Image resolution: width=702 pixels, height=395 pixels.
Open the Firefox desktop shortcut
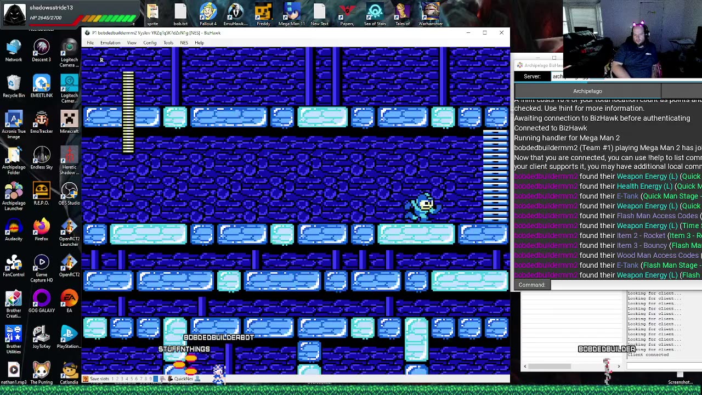pyautogui.click(x=42, y=230)
